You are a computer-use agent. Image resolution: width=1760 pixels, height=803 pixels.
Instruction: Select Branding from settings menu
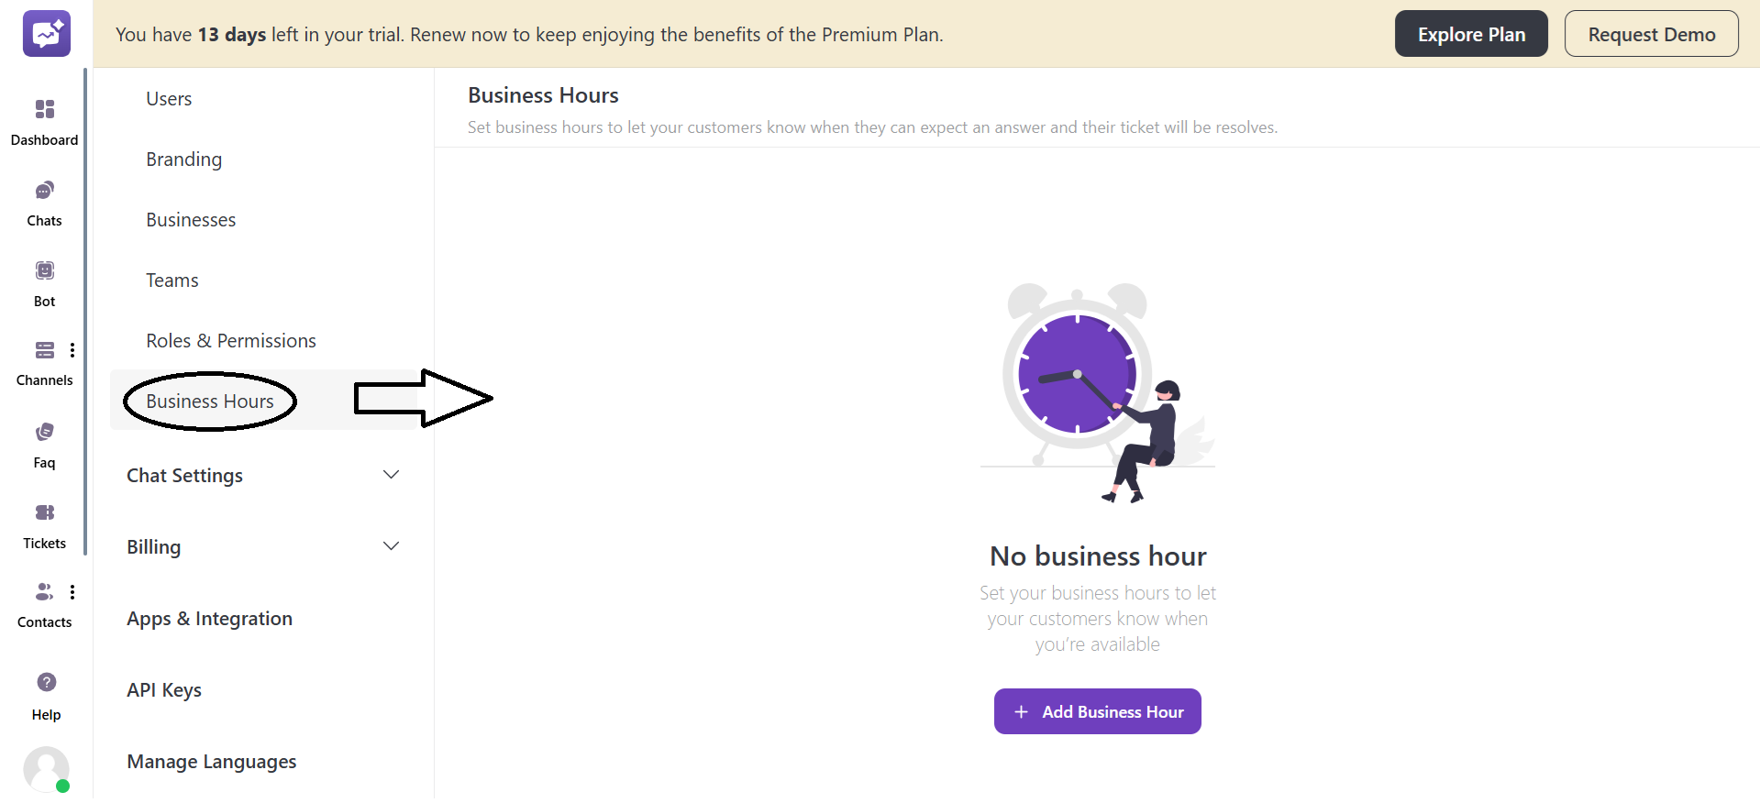tap(183, 159)
